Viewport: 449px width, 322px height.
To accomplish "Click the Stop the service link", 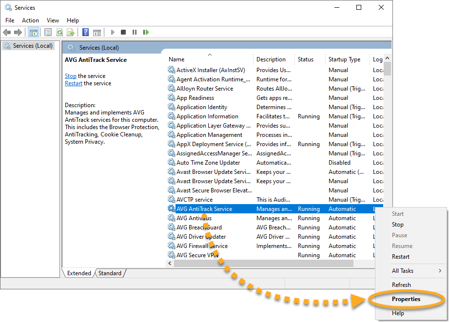I will (70, 76).
